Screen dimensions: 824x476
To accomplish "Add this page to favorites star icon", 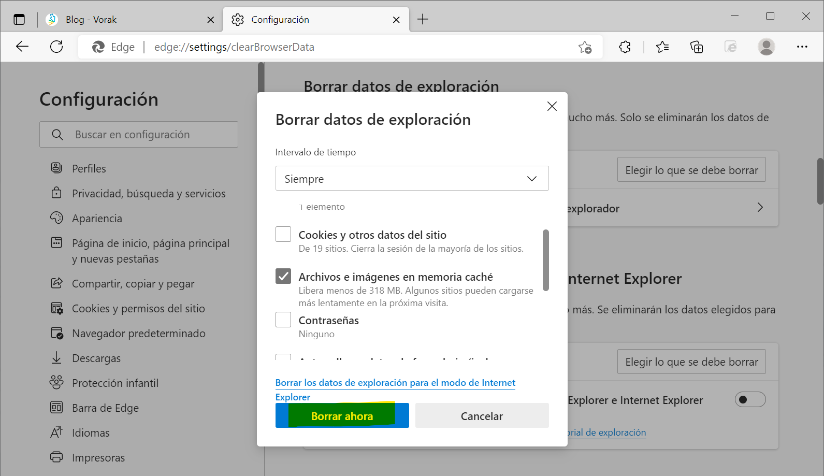I will (585, 47).
